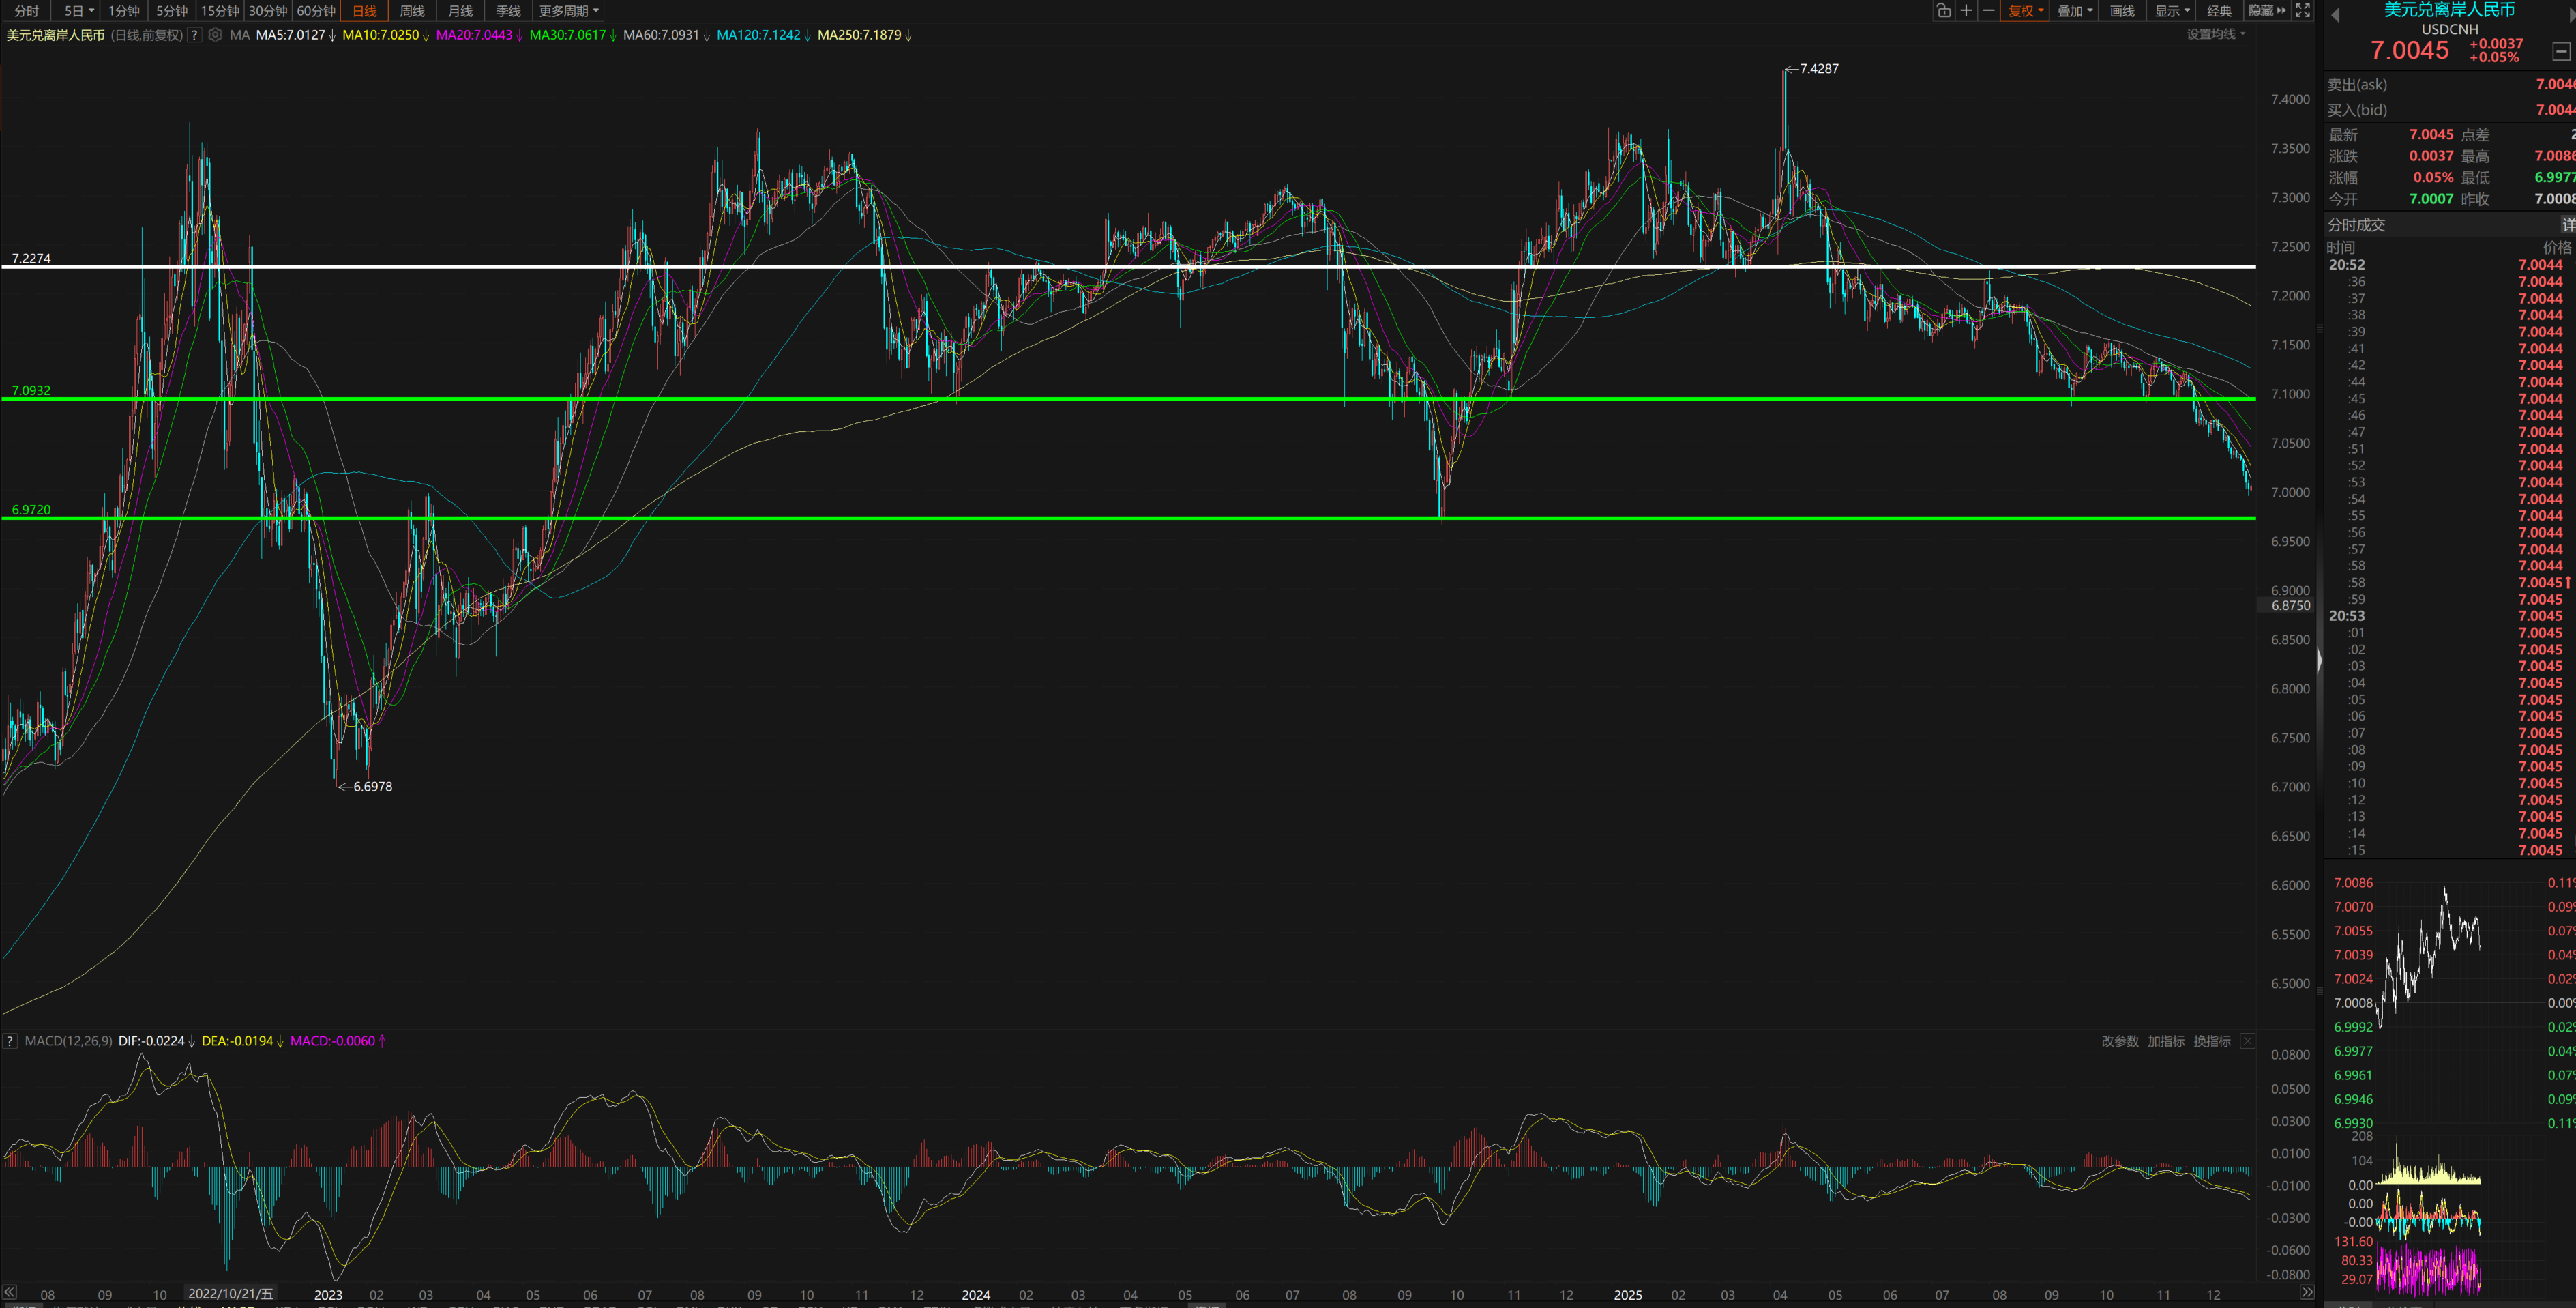Toggle 画线 drawing mode
Viewport: 2576px width, 1308px height.
click(x=2122, y=11)
